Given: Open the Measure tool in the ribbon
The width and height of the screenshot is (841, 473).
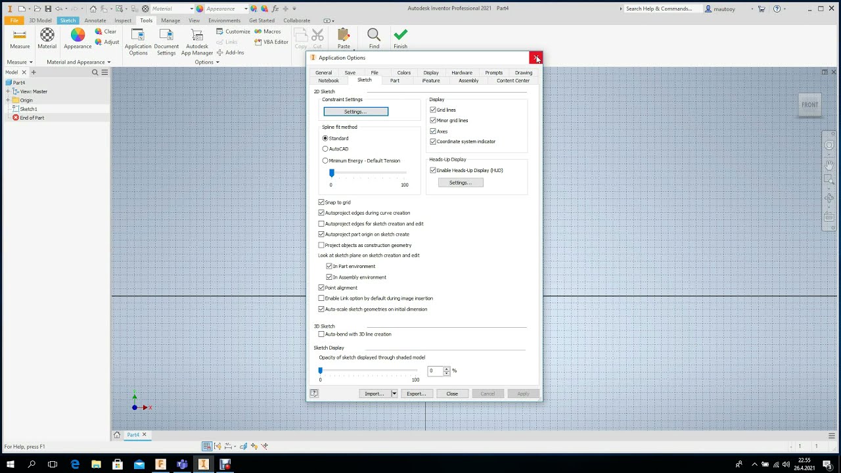Looking at the screenshot, I should point(20,39).
